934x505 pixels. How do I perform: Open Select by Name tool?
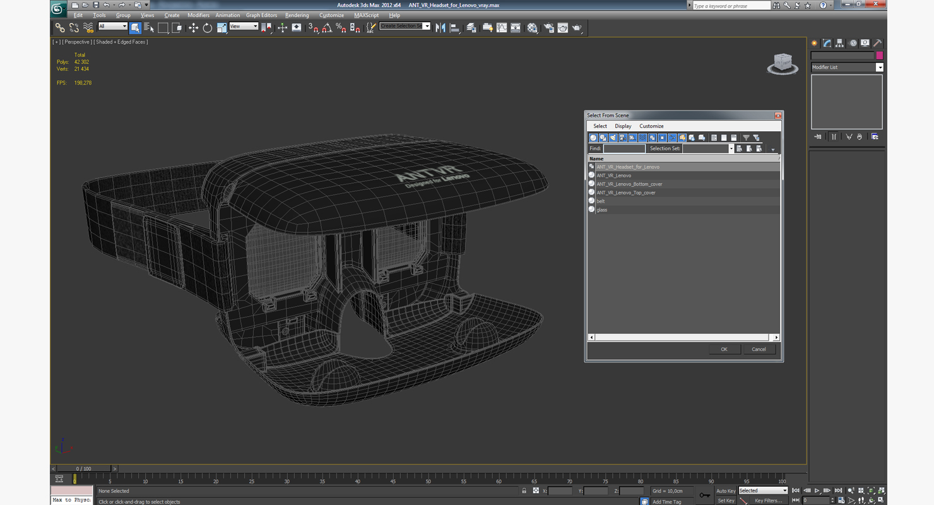coord(149,28)
